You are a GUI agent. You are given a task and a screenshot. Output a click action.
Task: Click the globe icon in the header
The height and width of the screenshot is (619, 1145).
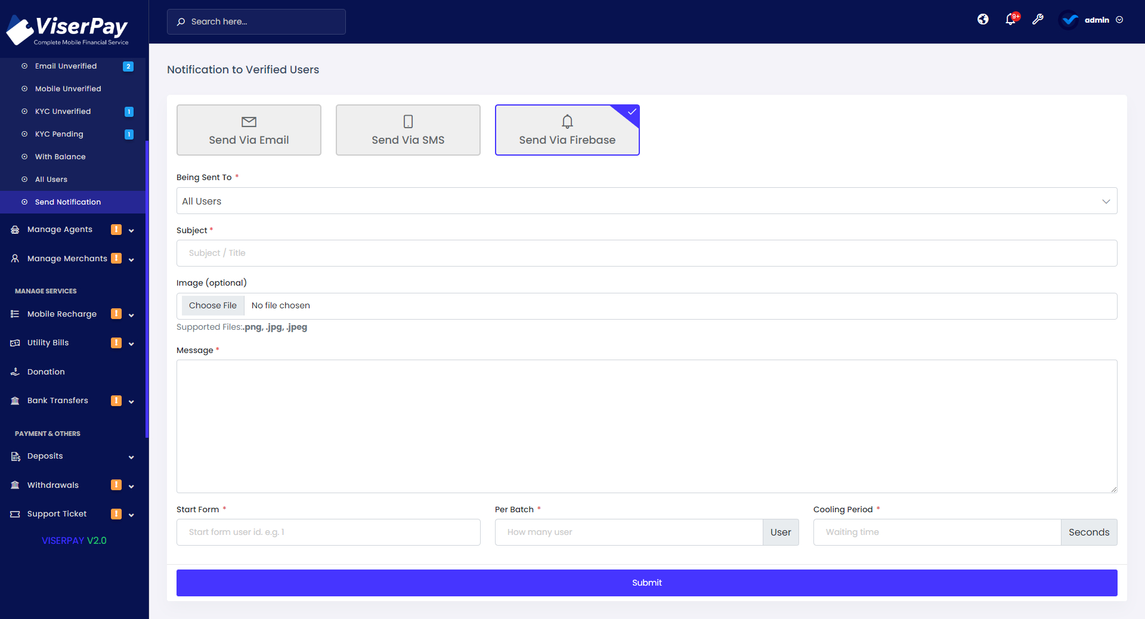pos(982,20)
